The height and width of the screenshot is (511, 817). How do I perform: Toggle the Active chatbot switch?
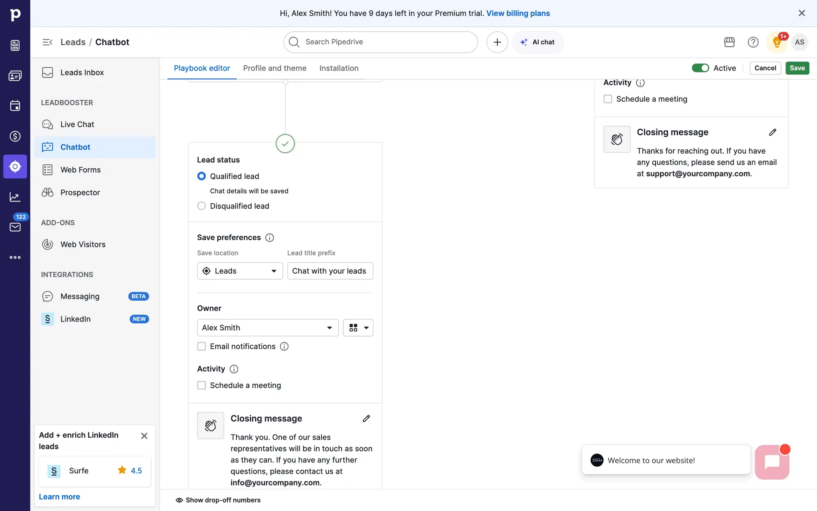(700, 68)
